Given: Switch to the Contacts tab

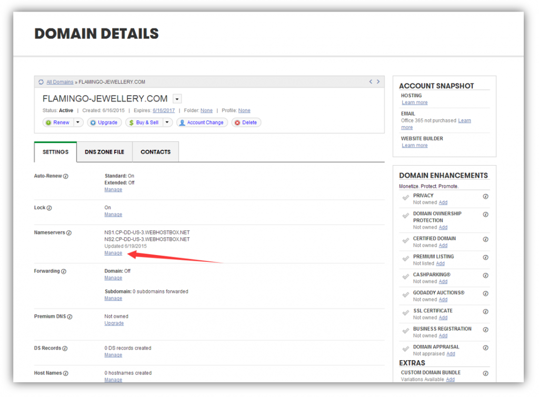Looking at the screenshot, I should (156, 152).
